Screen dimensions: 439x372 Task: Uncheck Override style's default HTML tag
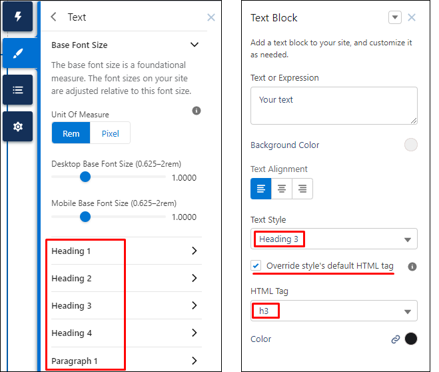pos(256,265)
